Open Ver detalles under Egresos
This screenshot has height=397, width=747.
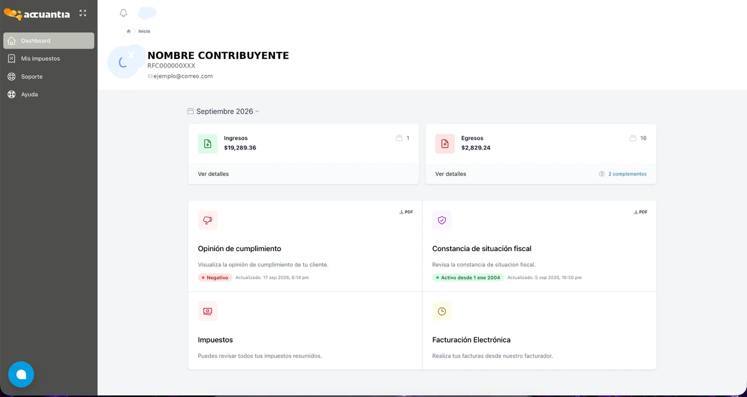pos(450,174)
